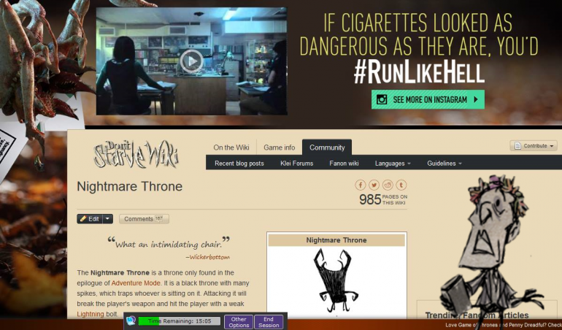Open the Edit button dropdown arrow

pos(108,219)
